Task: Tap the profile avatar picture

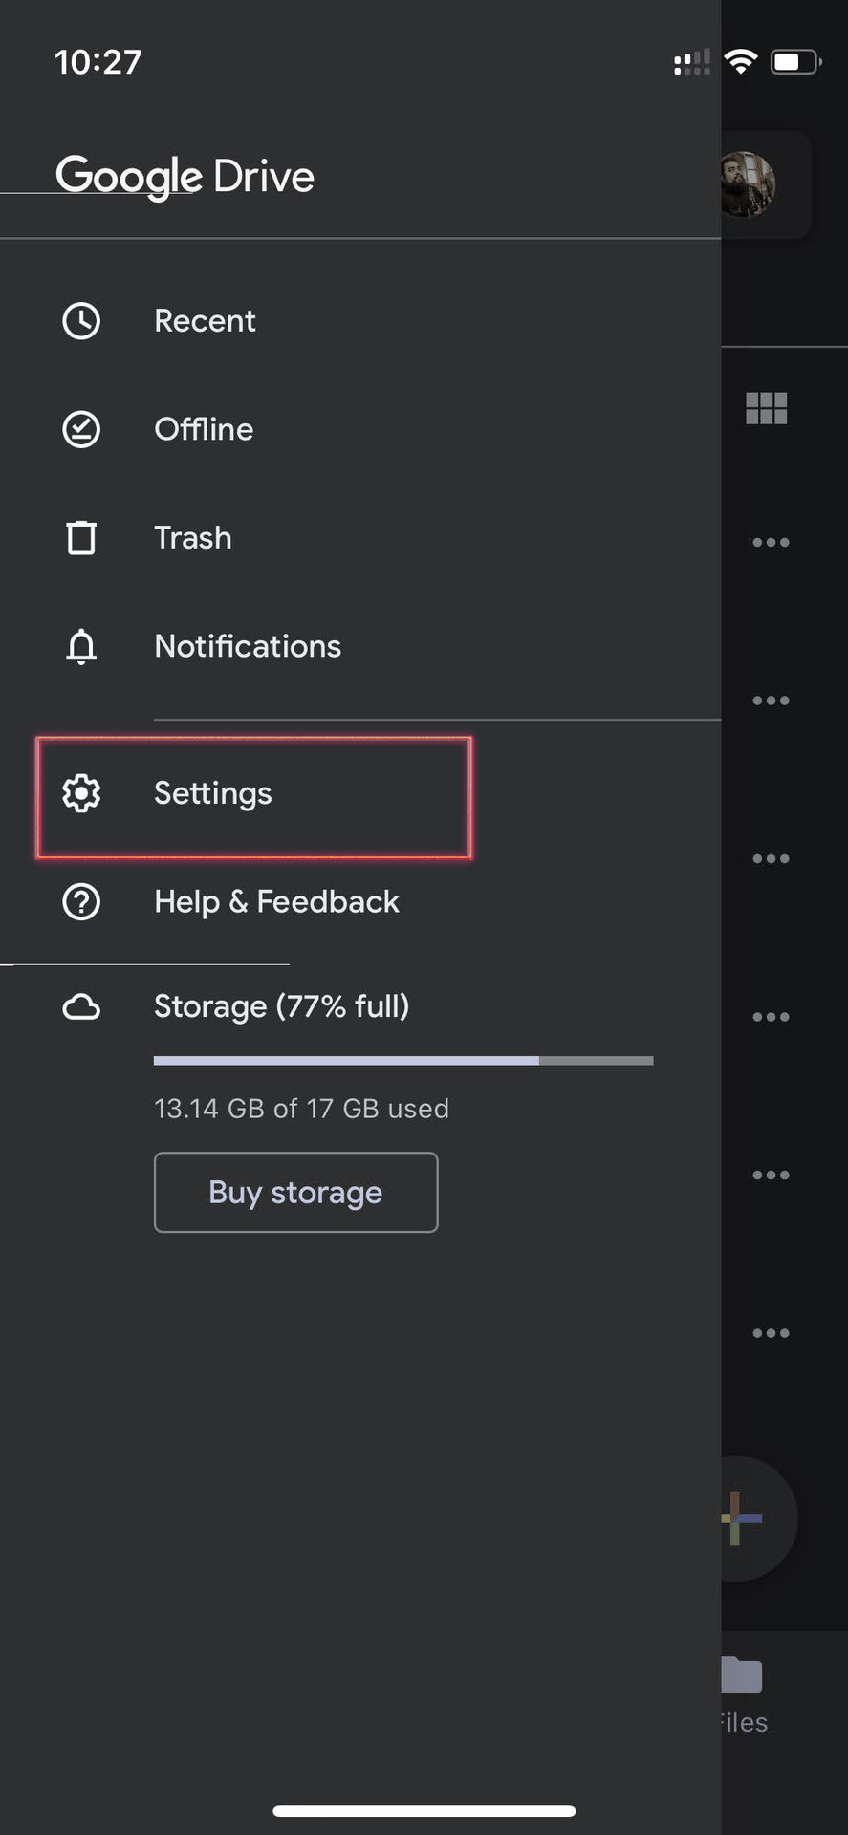Action: 749,184
